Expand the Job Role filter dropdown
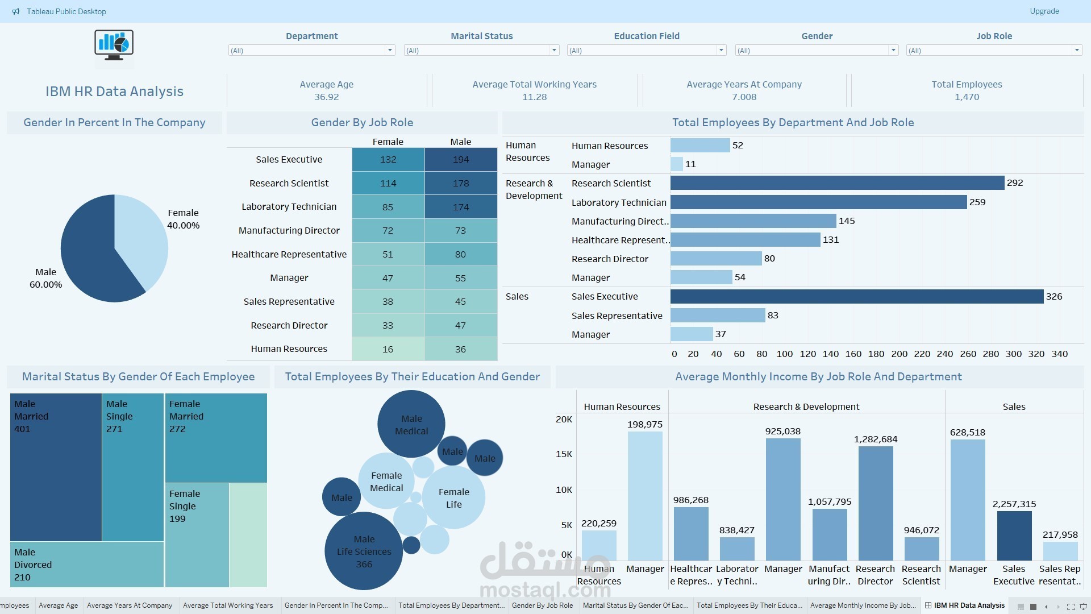The width and height of the screenshot is (1091, 614). (x=994, y=51)
